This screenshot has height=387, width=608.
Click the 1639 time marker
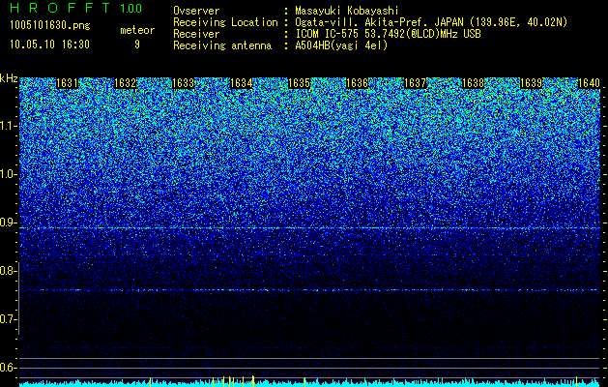pos(531,83)
